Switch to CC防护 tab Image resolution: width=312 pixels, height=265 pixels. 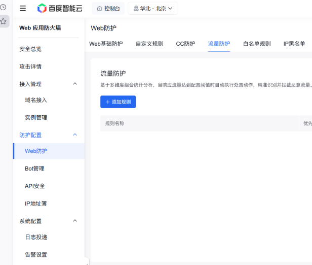[x=185, y=44]
